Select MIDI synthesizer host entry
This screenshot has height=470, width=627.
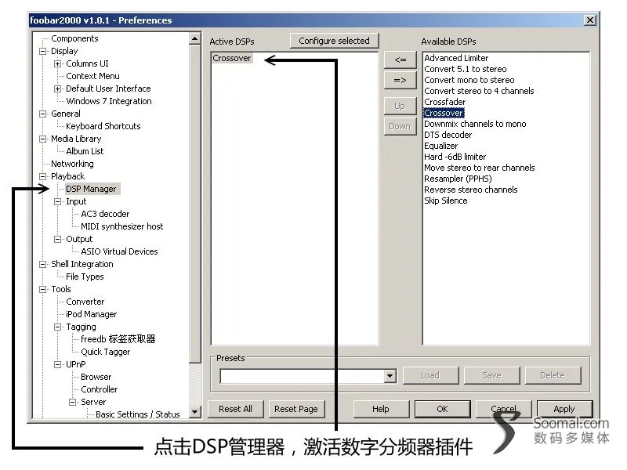click(122, 226)
